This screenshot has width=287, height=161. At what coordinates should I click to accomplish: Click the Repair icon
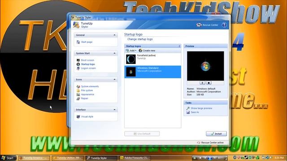tap(78, 98)
